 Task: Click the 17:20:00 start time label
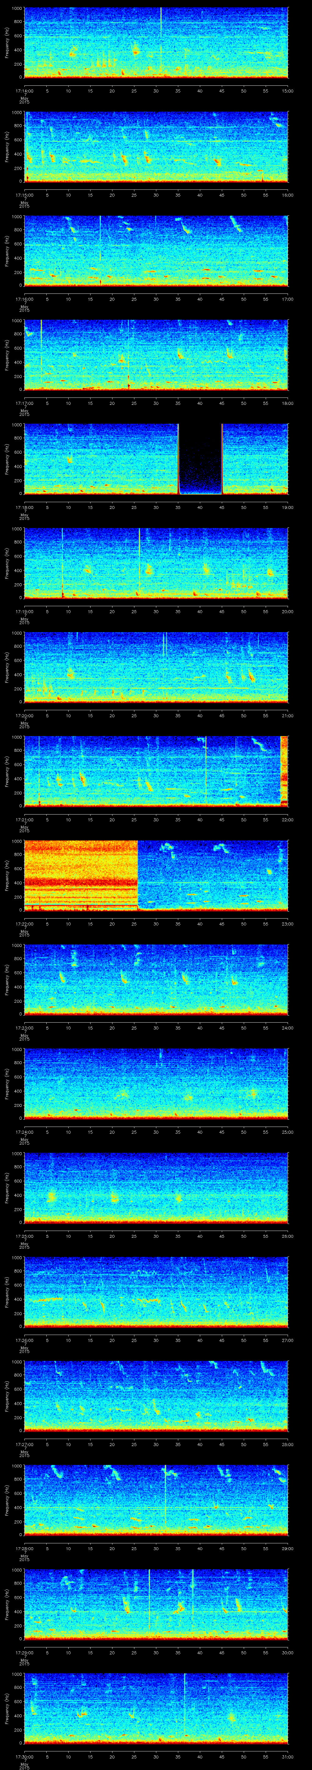pyautogui.click(x=24, y=715)
